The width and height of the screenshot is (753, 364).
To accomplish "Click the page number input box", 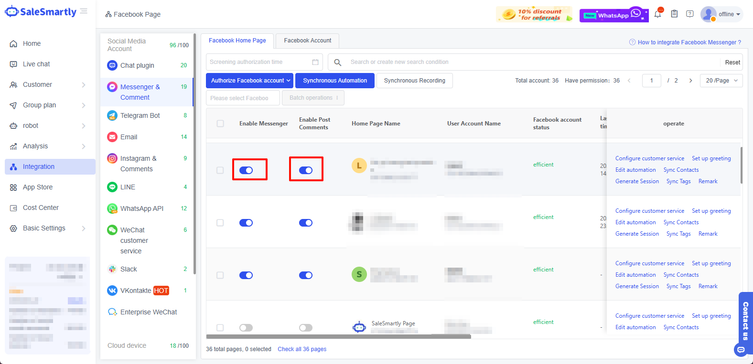I will [652, 81].
